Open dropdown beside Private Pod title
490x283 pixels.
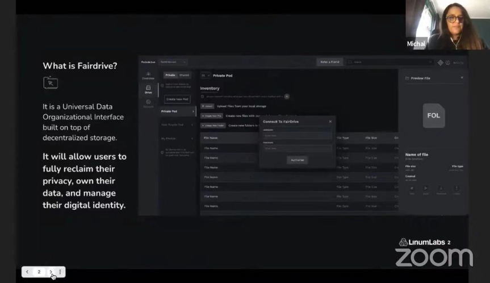click(x=206, y=76)
